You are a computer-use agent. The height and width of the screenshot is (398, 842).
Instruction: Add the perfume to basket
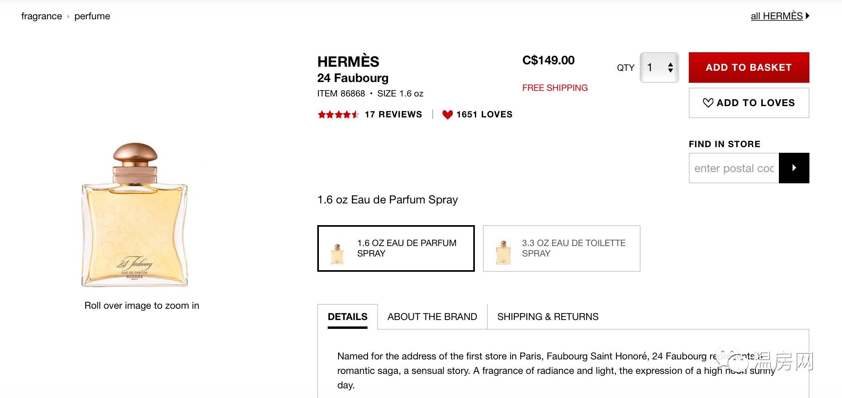click(x=749, y=68)
